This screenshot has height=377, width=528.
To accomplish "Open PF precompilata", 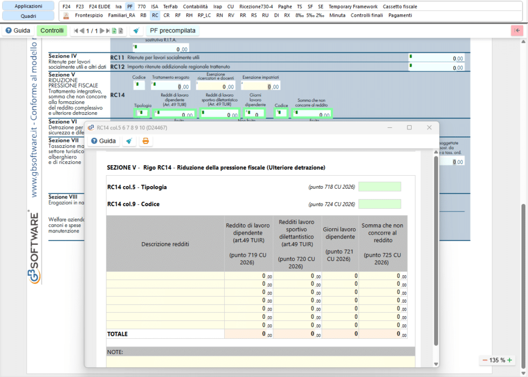I will pos(172,31).
